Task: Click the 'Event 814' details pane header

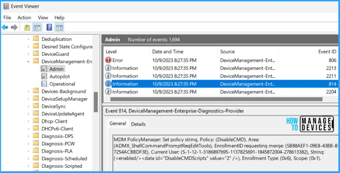Action: click(x=175, y=111)
